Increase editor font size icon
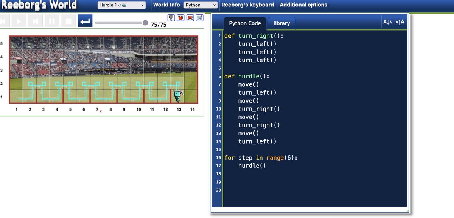This screenshot has width=454, height=218. pyautogui.click(x=400, y=22)
